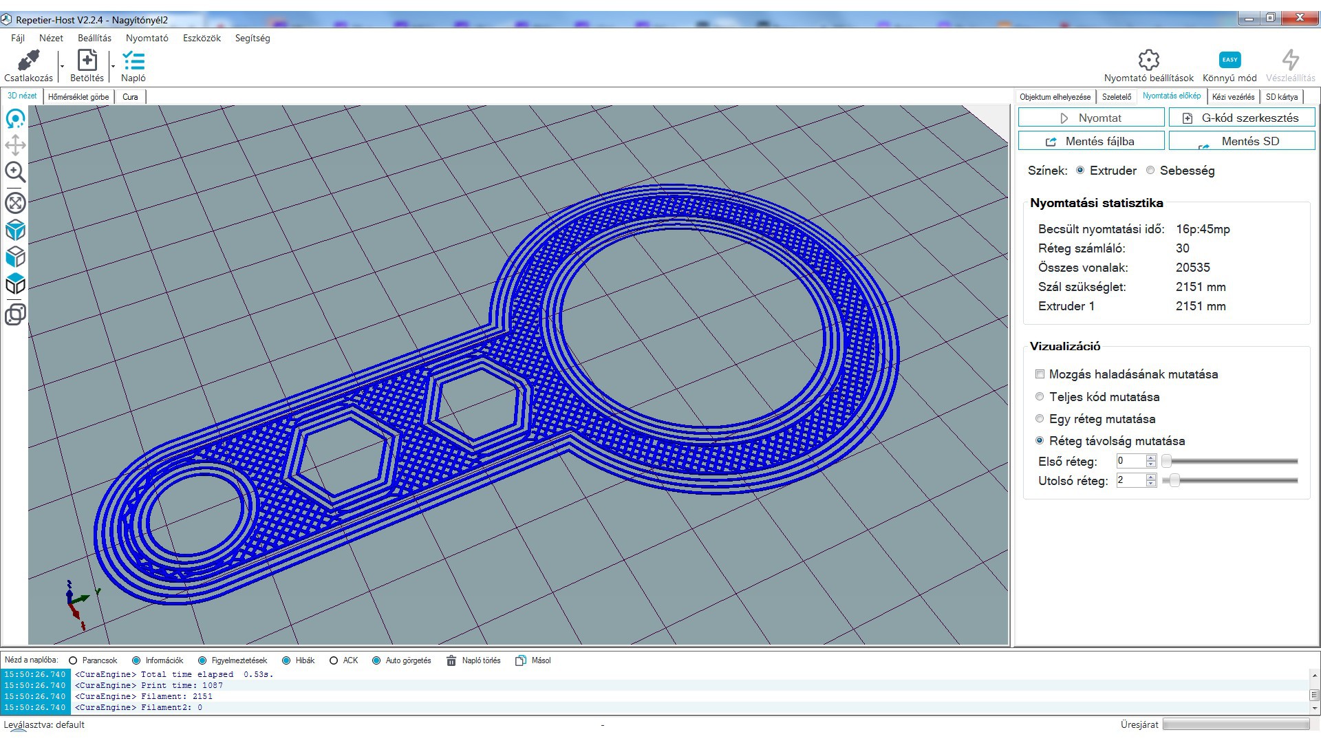1321x743 pixels.
Task: Select Teljes kód mutatása option
Action: pos(1040,397)
